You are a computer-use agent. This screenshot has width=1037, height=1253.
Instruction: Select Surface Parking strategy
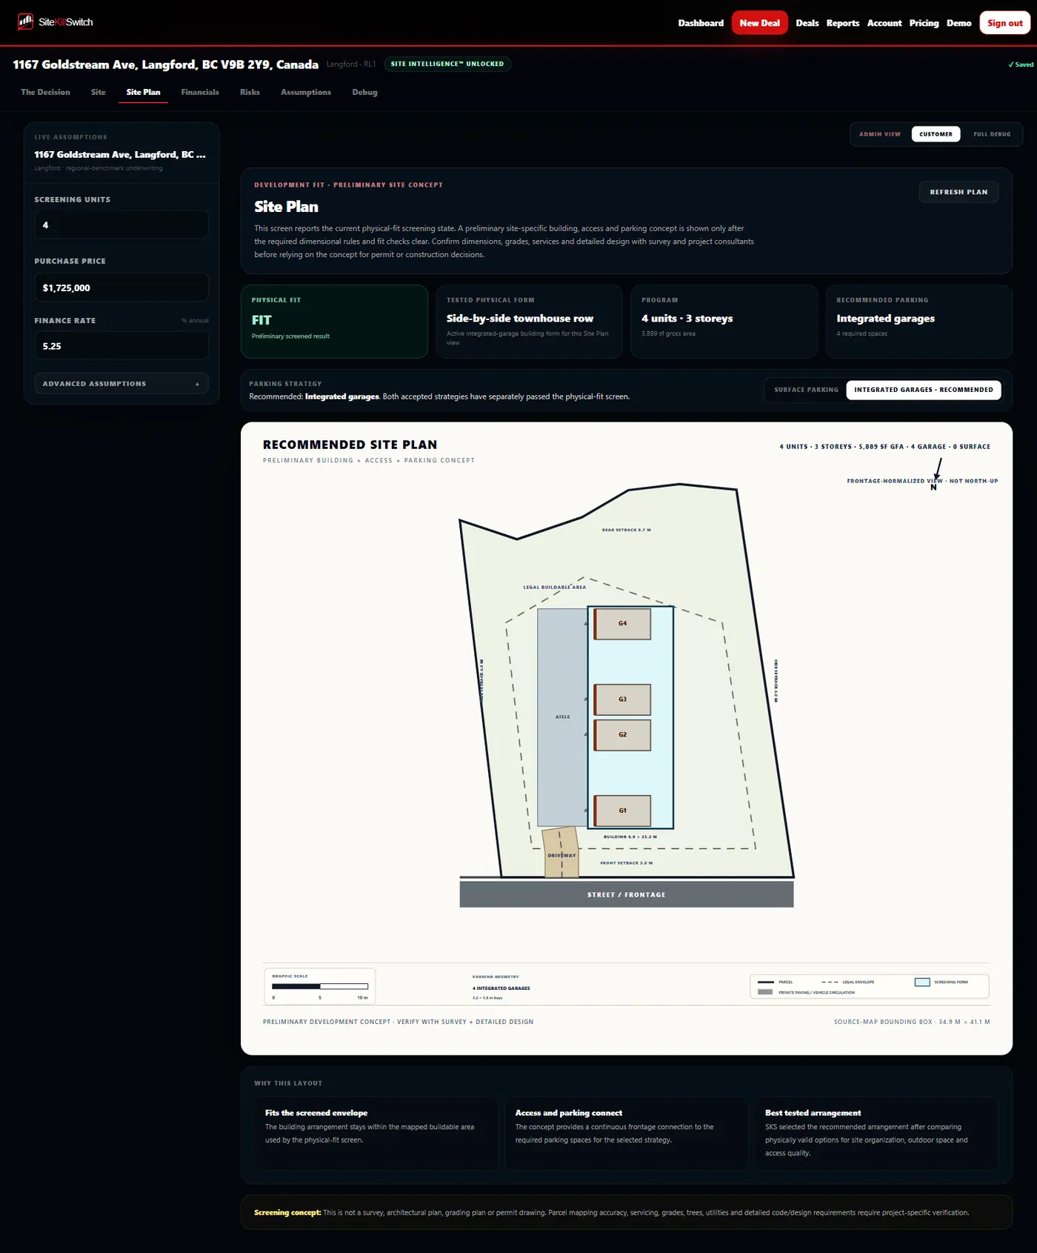pos(806,390)
